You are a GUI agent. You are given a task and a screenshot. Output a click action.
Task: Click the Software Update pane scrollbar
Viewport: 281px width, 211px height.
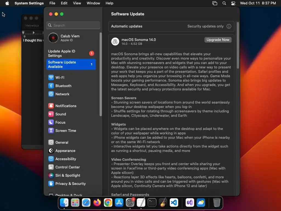[x=238, y=45]
